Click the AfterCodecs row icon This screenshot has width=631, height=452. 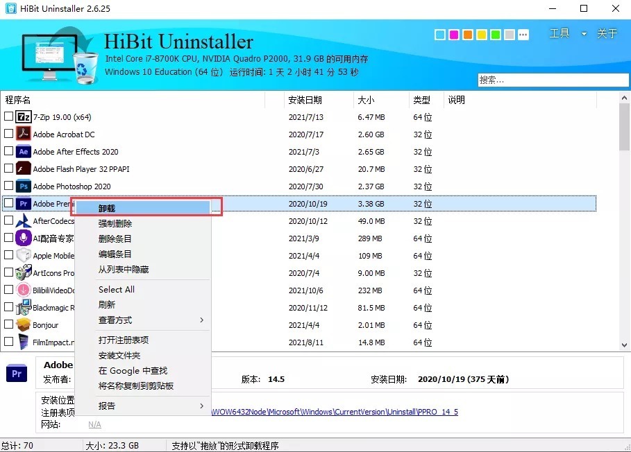[x=24, y=221]
